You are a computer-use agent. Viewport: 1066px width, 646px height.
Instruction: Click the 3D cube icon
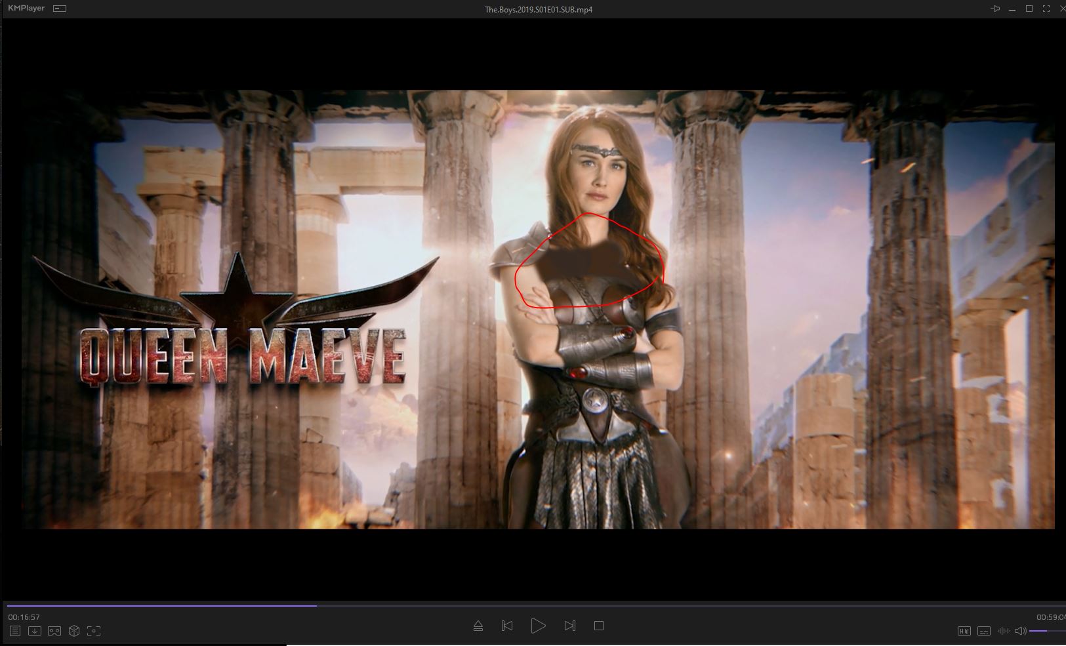pos(74,631)
